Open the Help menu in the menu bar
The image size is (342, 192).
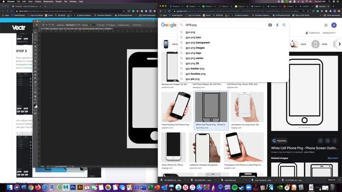click(x=81, y=2)
